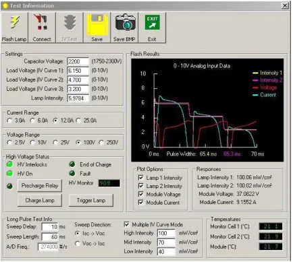Click the HV Monitor 909 display
This screenshot has height=262, width=293.
[109, 183]
